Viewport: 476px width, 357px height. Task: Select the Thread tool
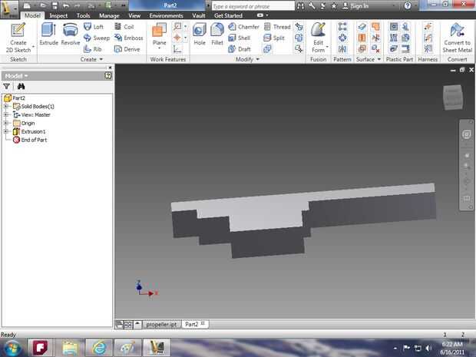tap(277, 27)
